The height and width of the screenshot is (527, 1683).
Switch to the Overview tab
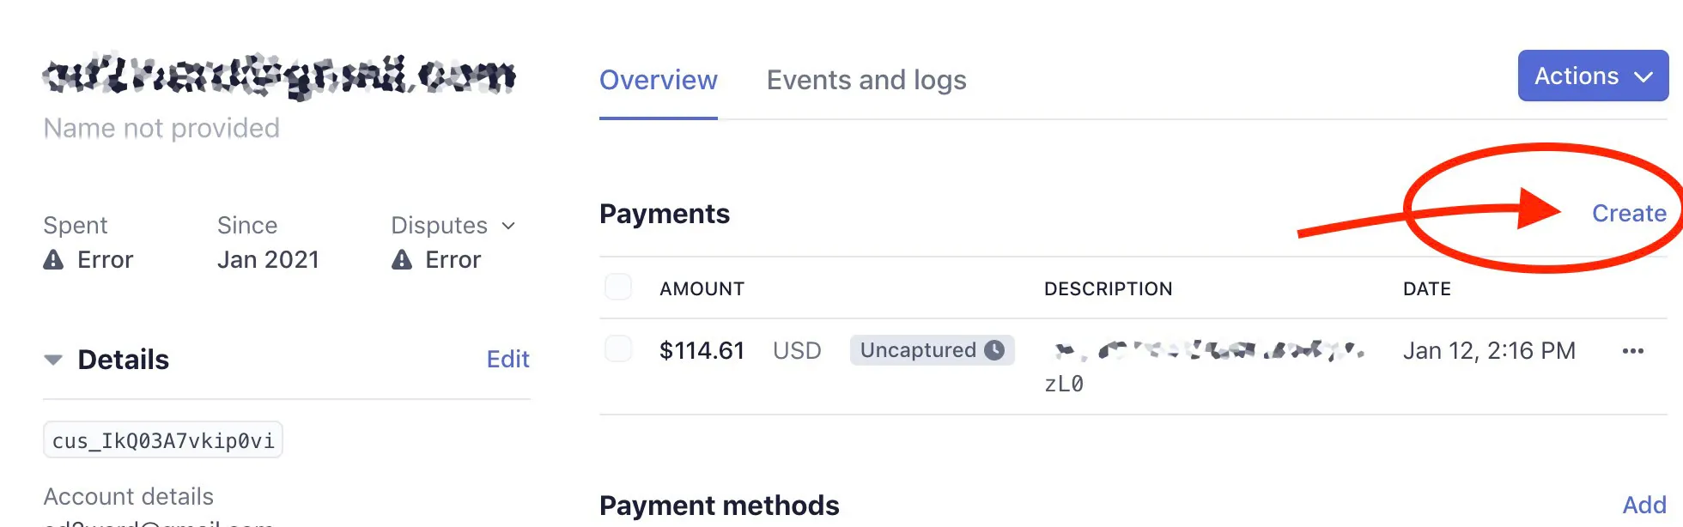(658, 80)
